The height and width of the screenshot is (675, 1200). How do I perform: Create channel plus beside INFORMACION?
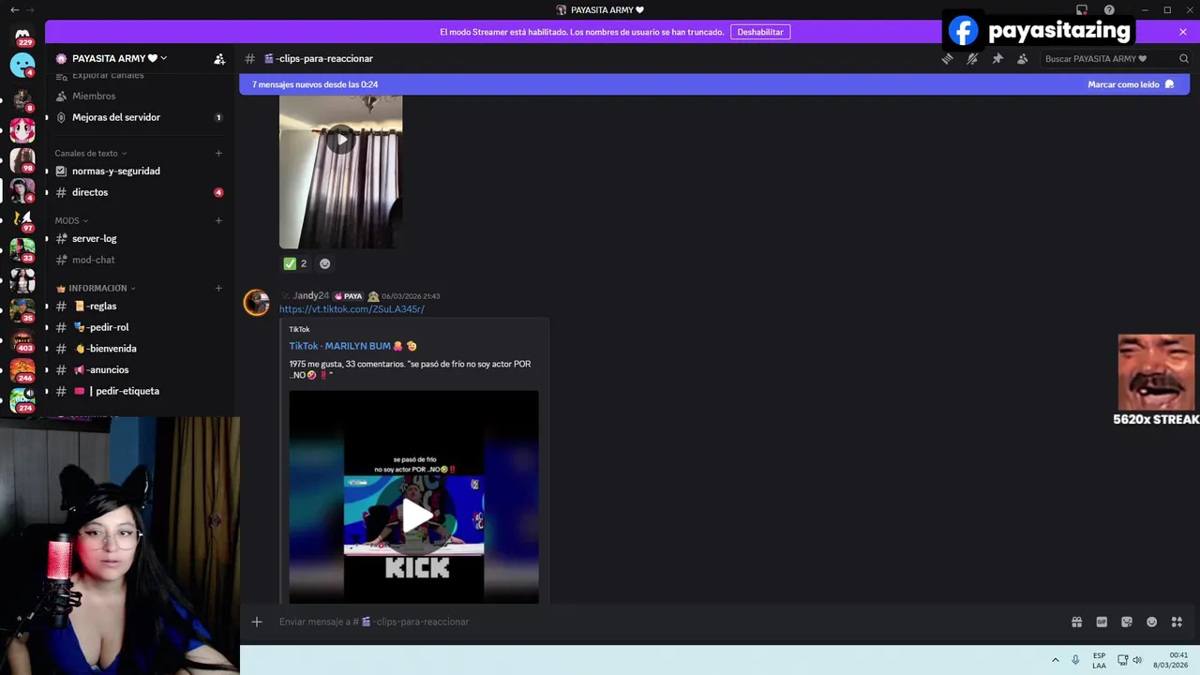point(218,288)
